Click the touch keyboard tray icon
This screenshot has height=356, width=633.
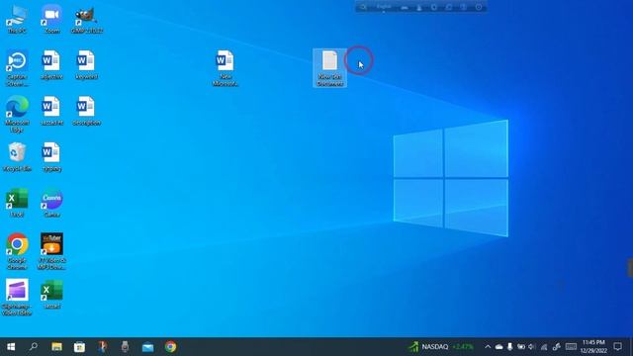point(571,347)
